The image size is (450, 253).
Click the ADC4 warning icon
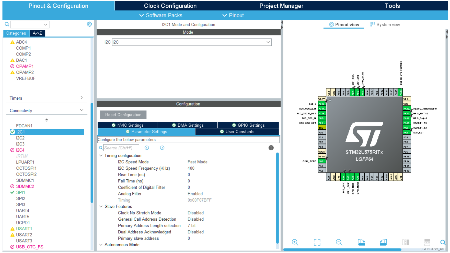point(12,42)
